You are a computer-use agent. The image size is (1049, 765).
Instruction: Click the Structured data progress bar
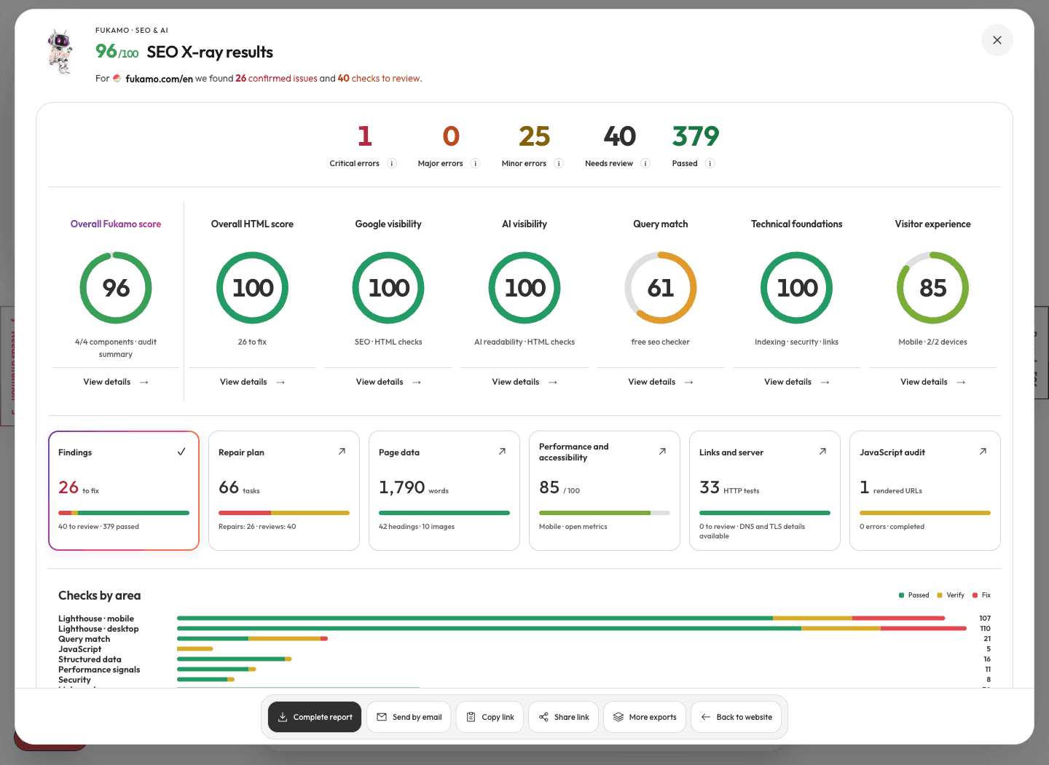coord(234,659)
